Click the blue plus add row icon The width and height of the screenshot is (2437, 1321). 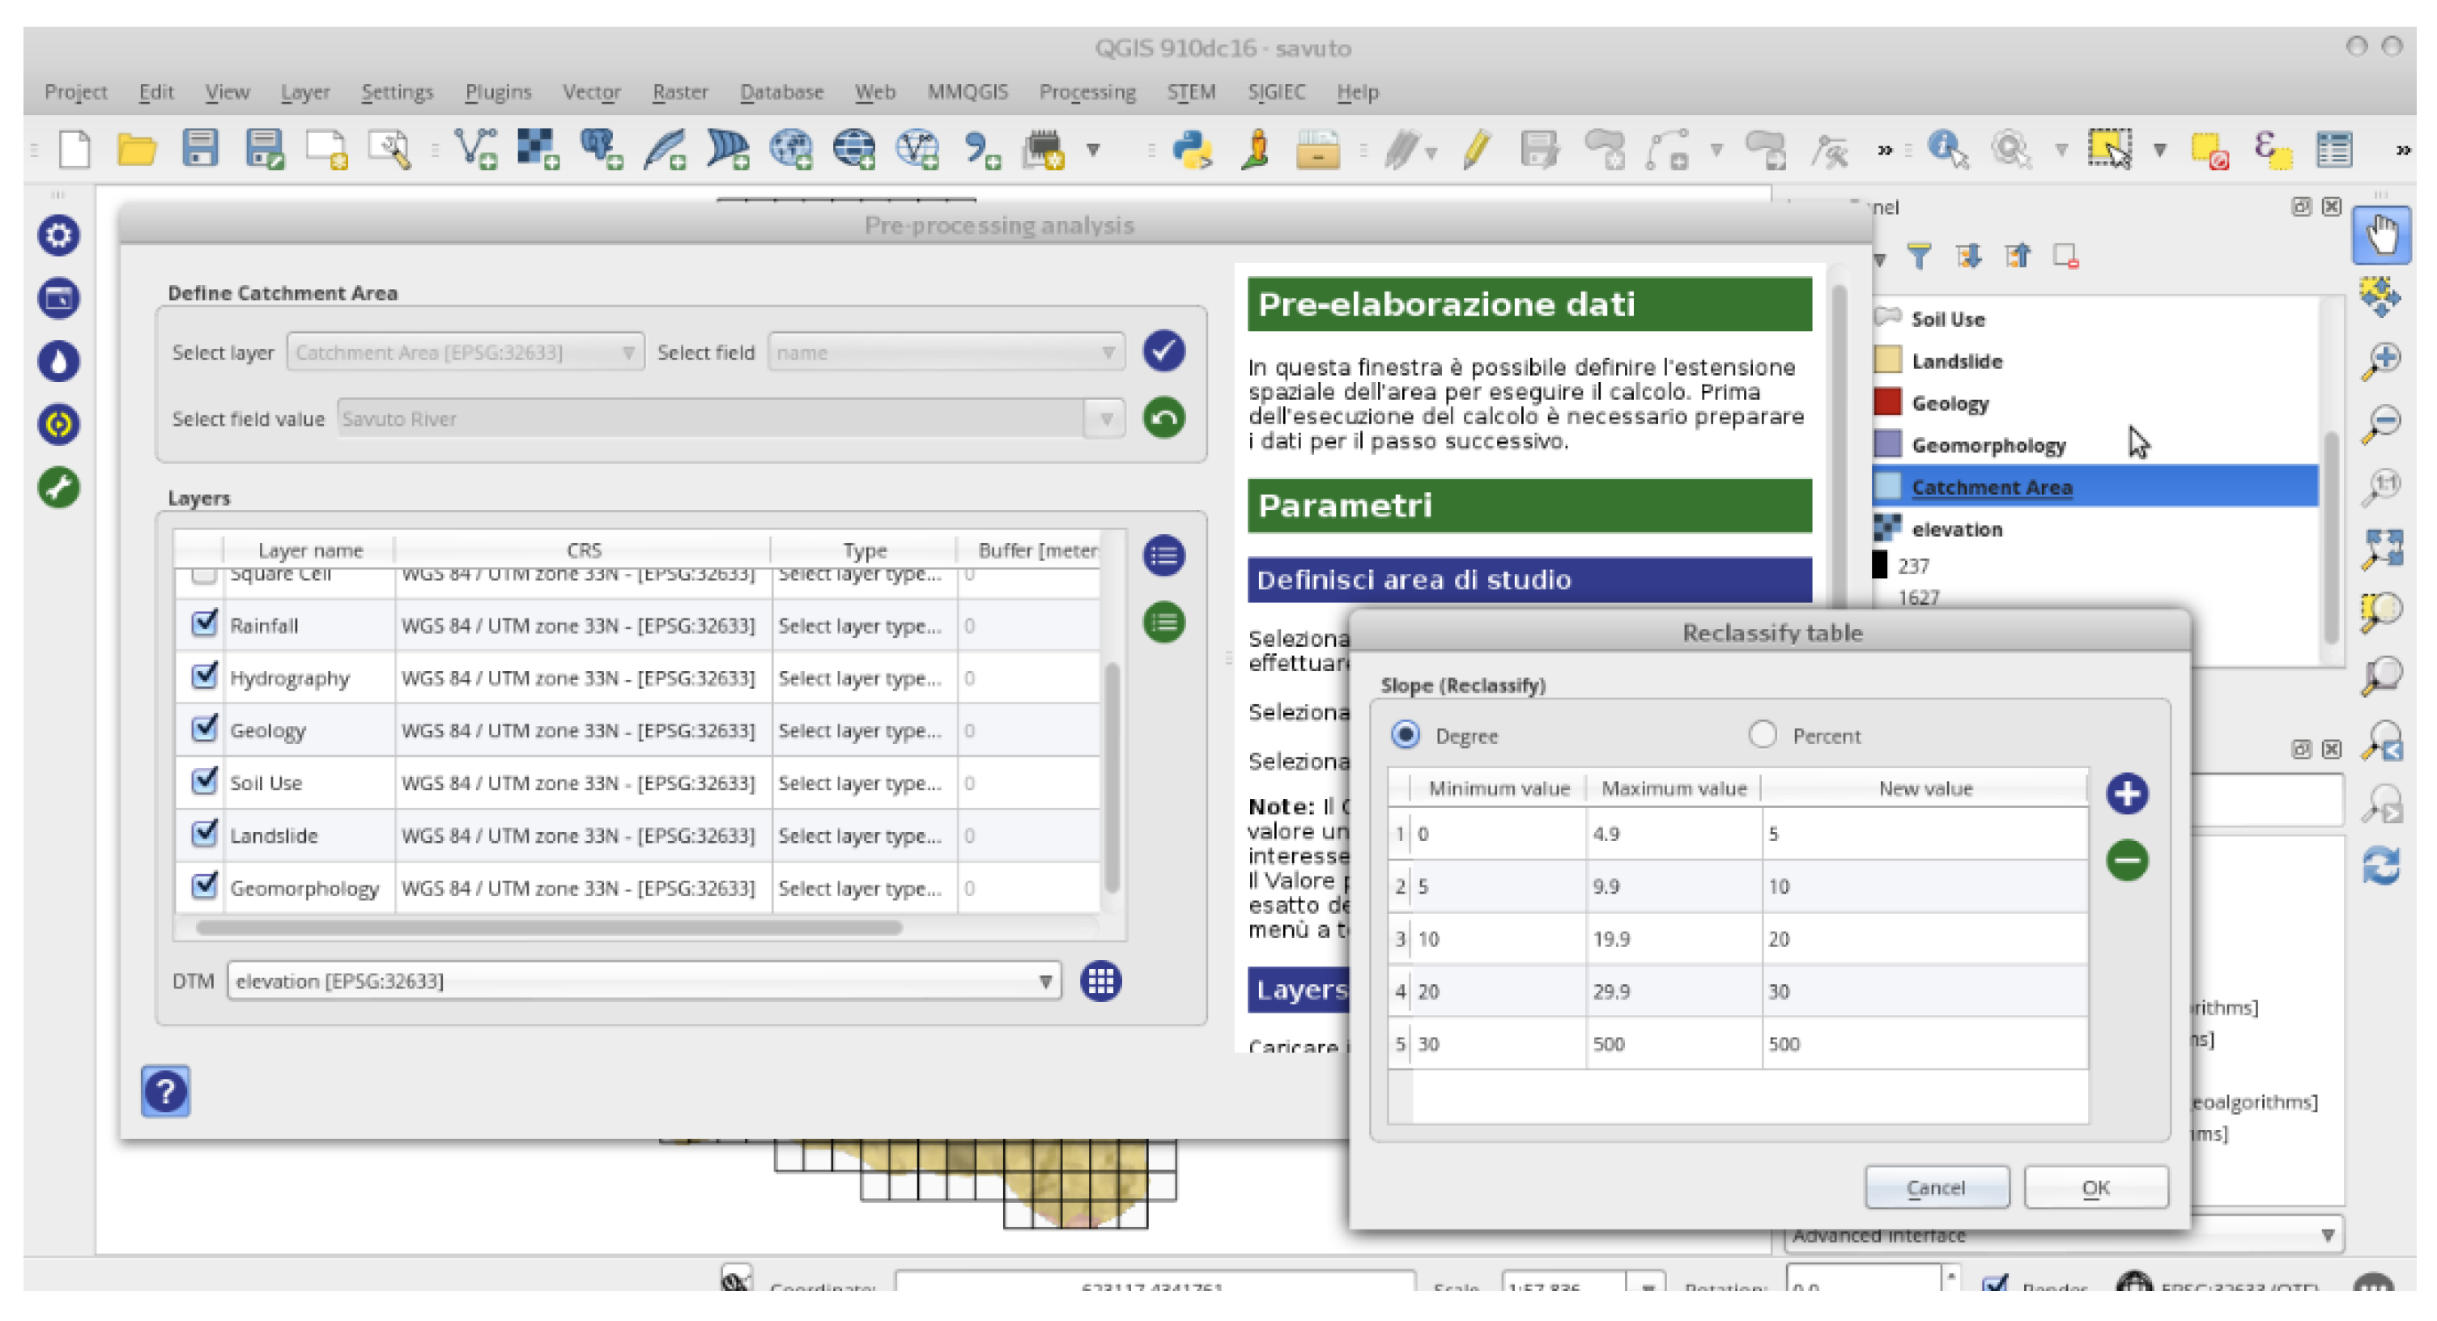pos(2127,793)
